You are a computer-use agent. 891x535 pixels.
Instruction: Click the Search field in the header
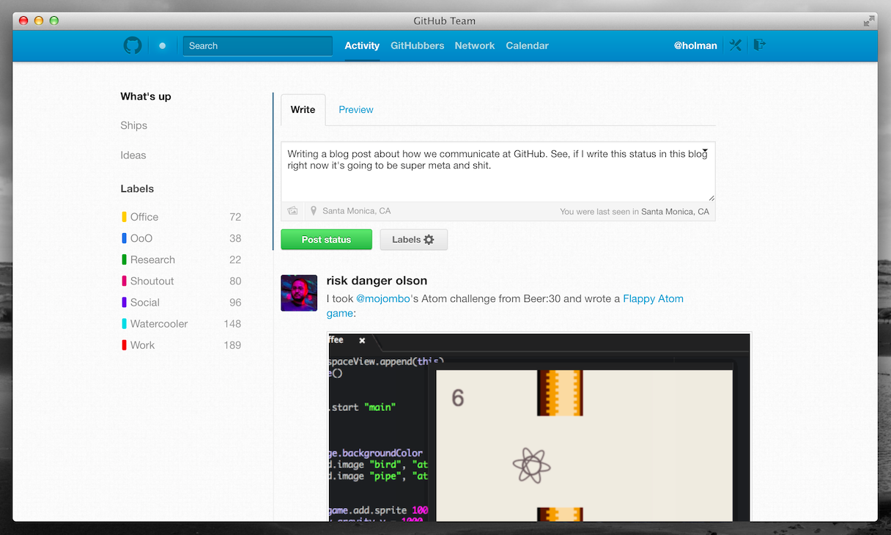(x=258, y=45)
